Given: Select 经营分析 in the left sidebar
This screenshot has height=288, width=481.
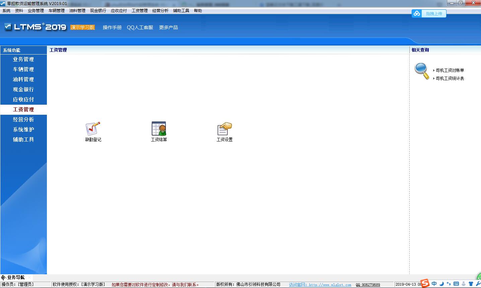Looking at the screenshot, I should (23, 119).
